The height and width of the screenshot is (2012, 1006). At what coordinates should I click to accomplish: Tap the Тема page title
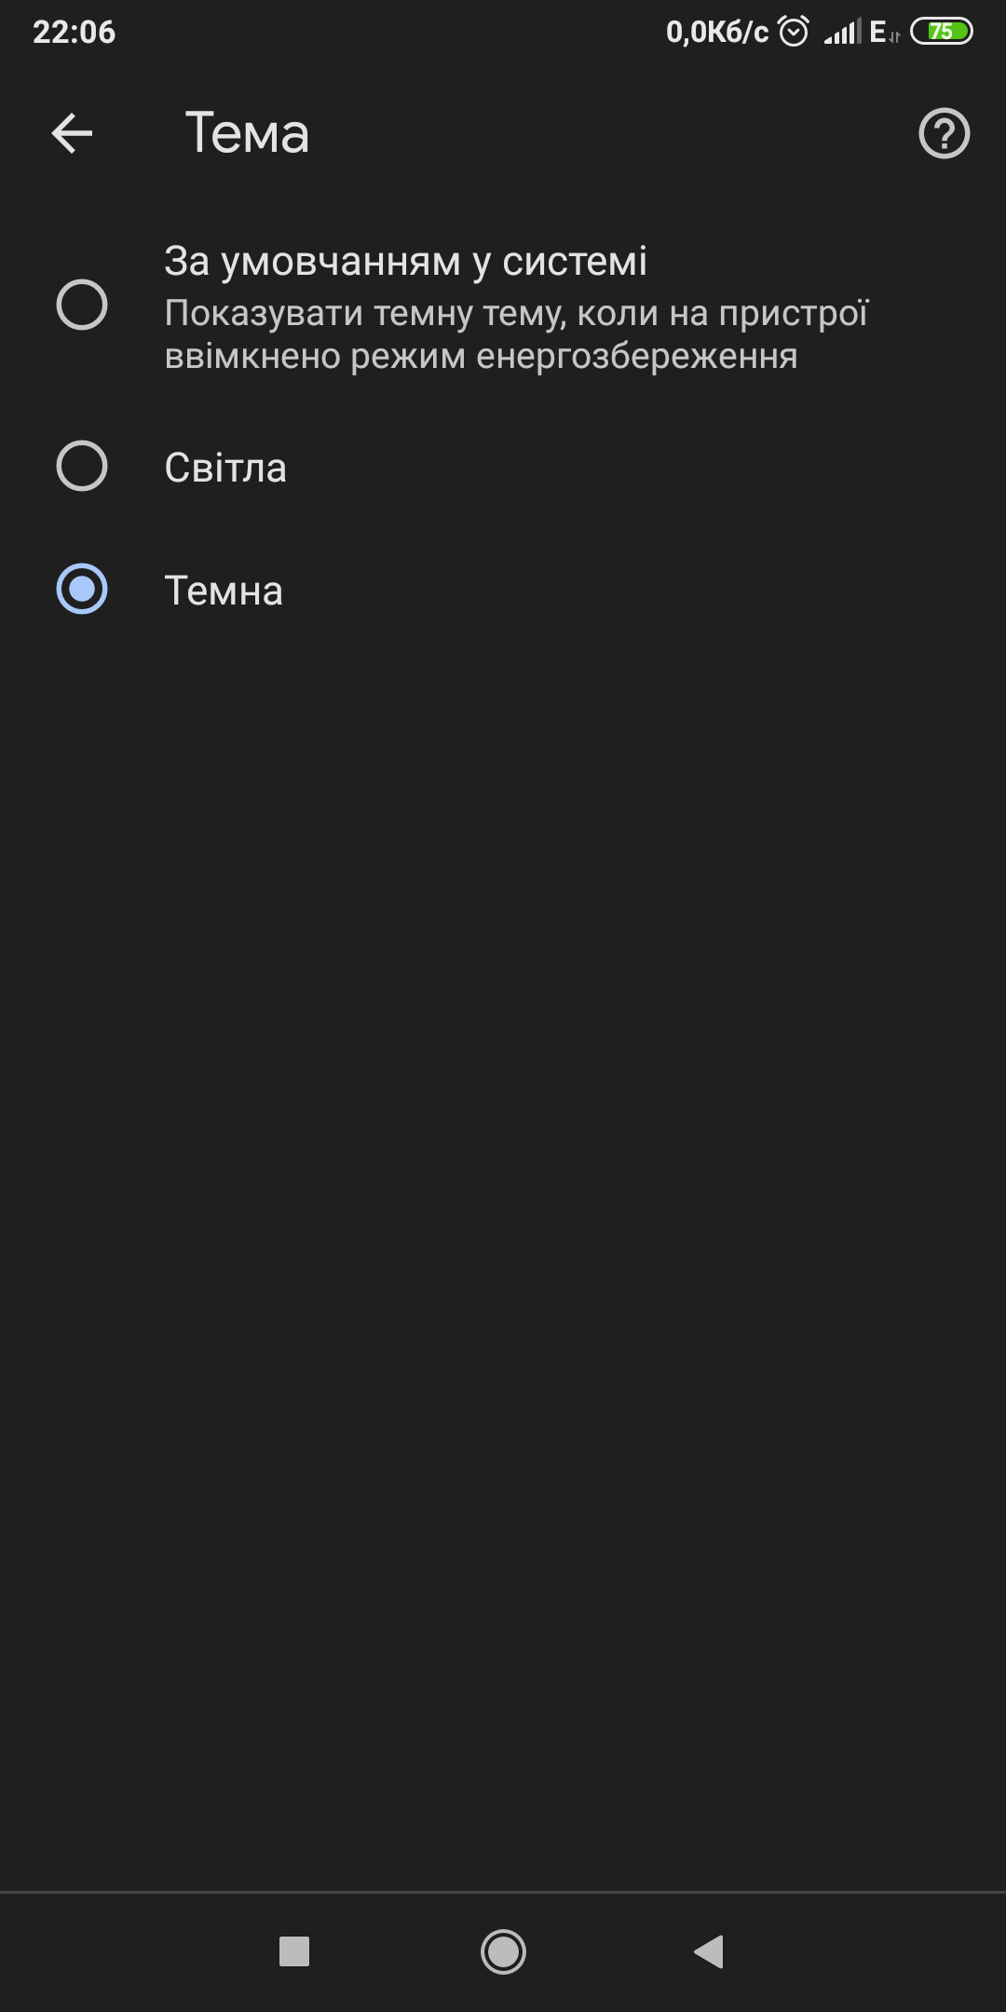tap(247, 133)
